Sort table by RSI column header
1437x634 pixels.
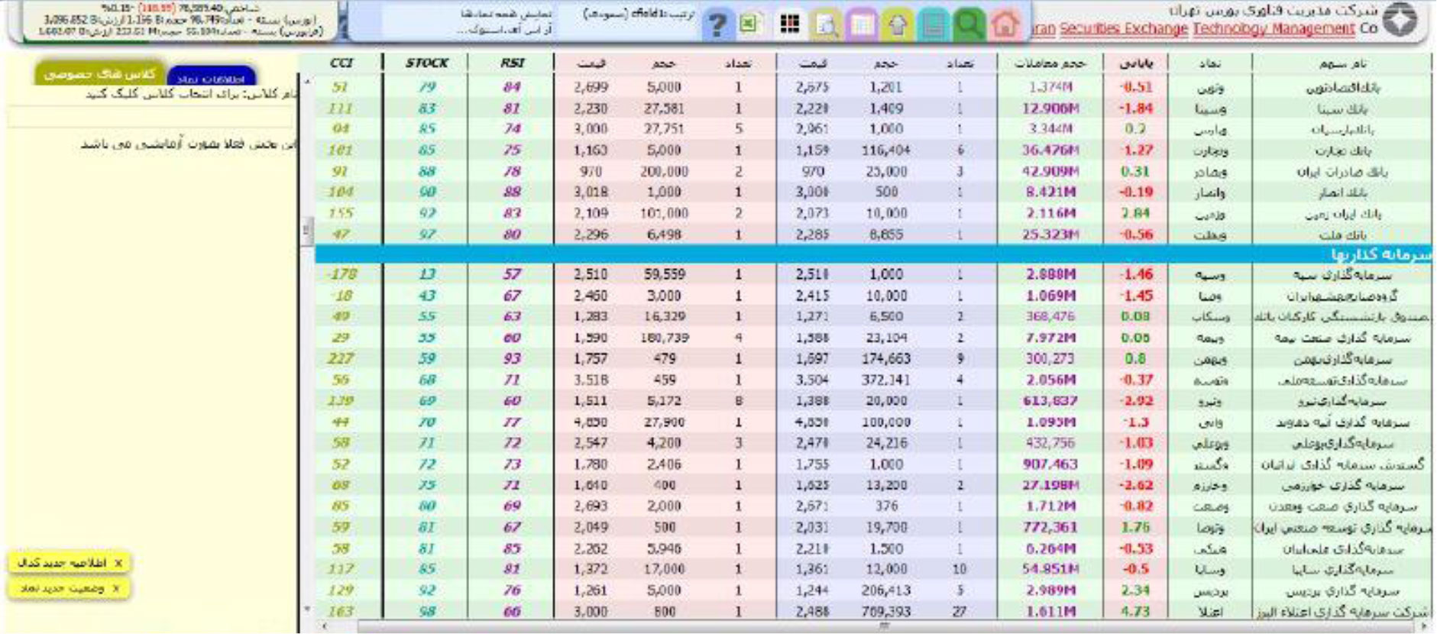click(x=512, y=63)
